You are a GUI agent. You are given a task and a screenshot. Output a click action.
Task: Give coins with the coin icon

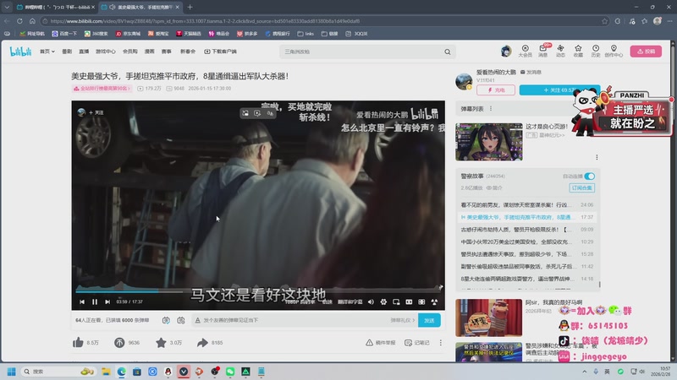point(119,343)
